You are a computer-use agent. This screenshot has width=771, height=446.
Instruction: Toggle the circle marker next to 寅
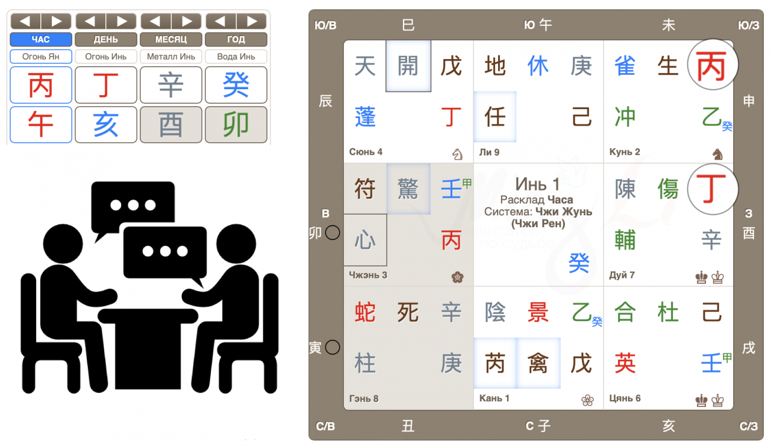click(x=332, y=348)
